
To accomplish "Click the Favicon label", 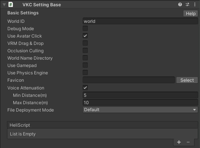I will [15, 80].
